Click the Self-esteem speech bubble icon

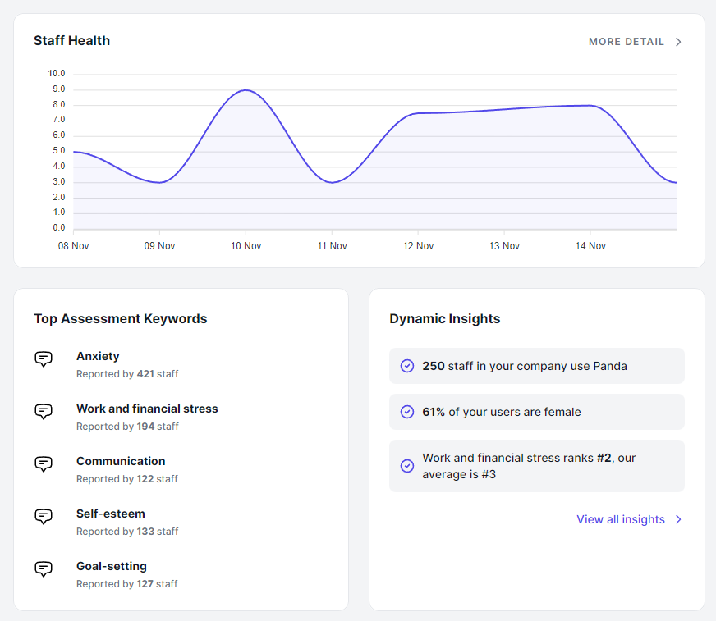44,517
